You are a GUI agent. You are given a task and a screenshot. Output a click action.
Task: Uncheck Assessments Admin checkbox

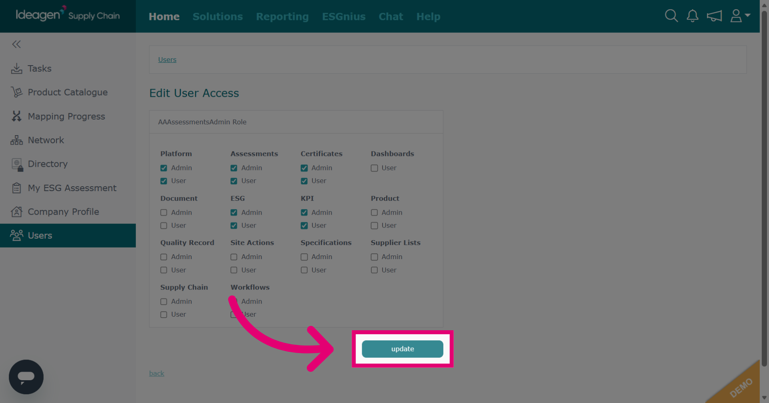pyautogui.click(x=234, y=168)
